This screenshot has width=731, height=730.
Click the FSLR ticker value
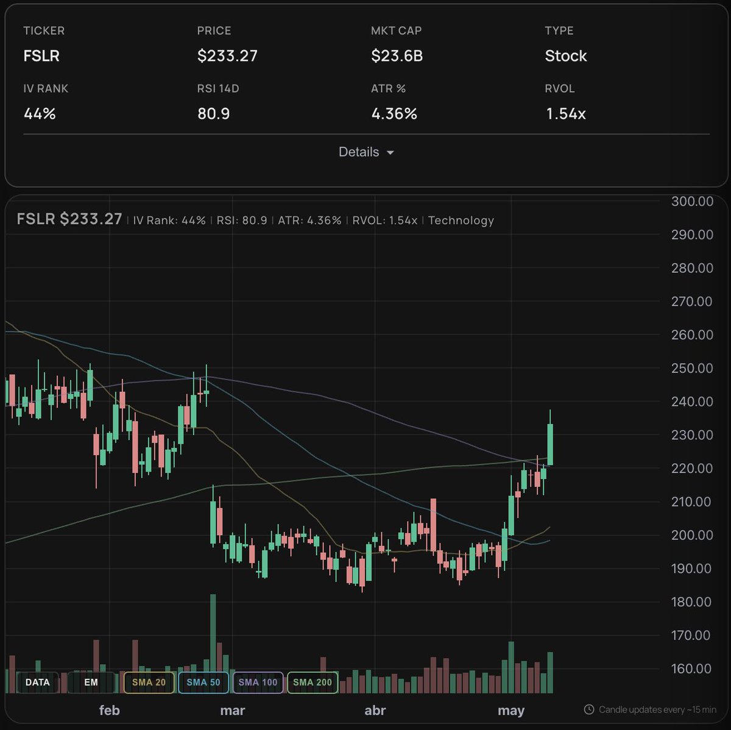41,56
